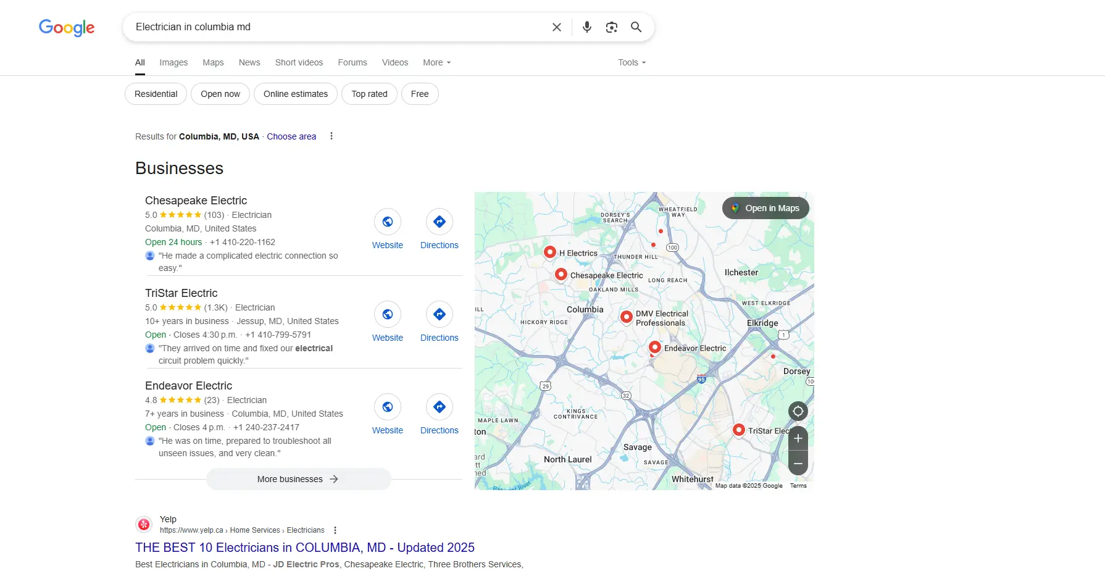The image size is (1105, 571).
Task: Open the three-dot menu beside Choose area
Action: (x=331, y=136)
